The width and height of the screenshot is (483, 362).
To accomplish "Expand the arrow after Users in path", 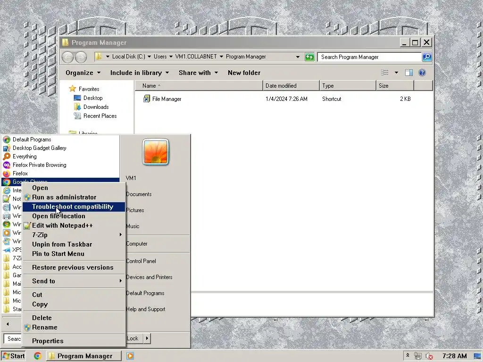I will point(171,57).
